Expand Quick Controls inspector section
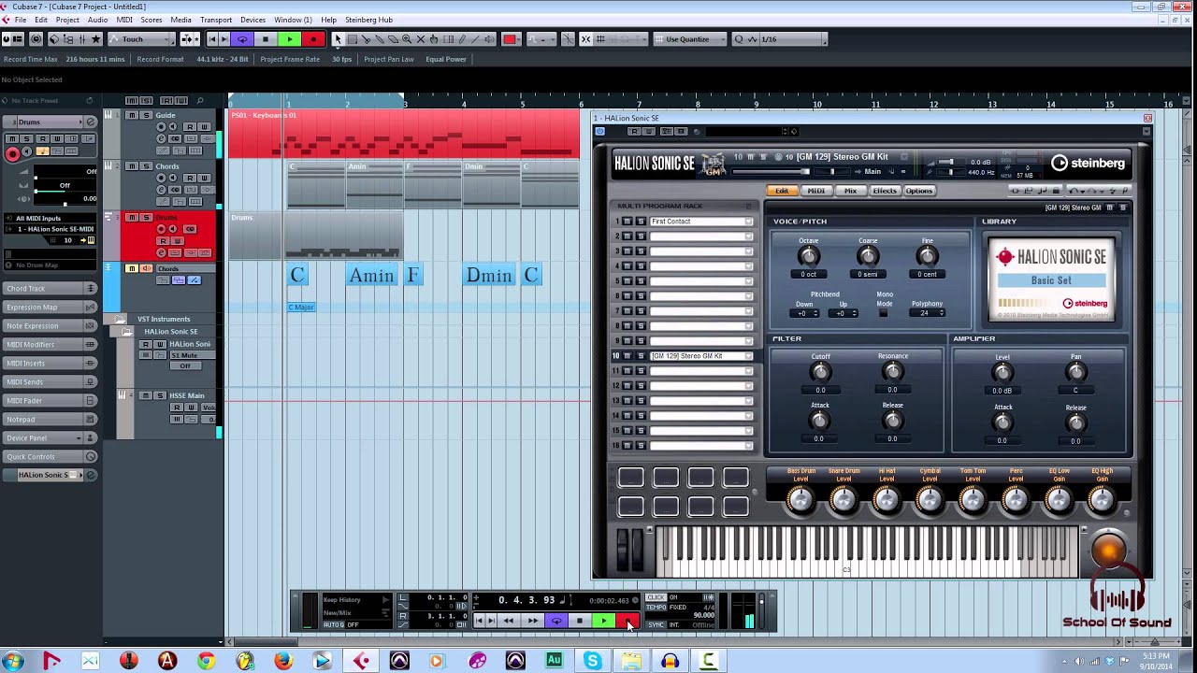 tap(50, 457)
